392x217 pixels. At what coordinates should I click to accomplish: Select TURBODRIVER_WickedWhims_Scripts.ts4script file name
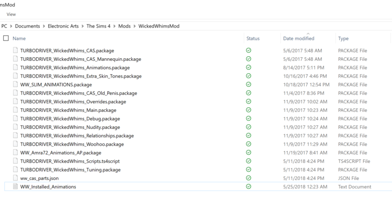coord(70,161)
